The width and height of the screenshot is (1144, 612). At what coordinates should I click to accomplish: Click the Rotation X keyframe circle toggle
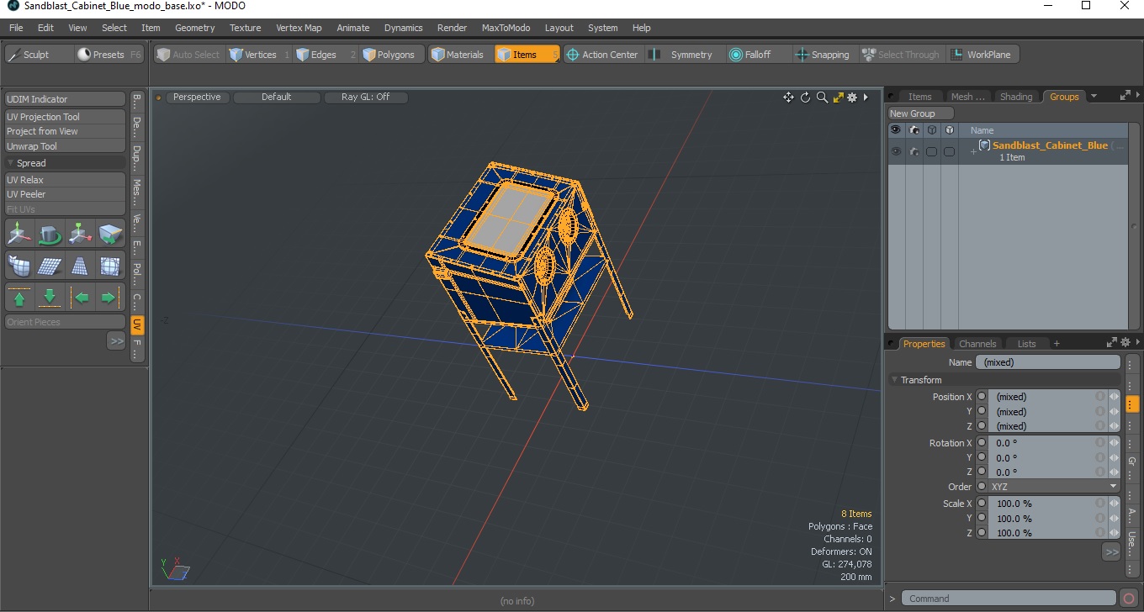pos(981,443)
